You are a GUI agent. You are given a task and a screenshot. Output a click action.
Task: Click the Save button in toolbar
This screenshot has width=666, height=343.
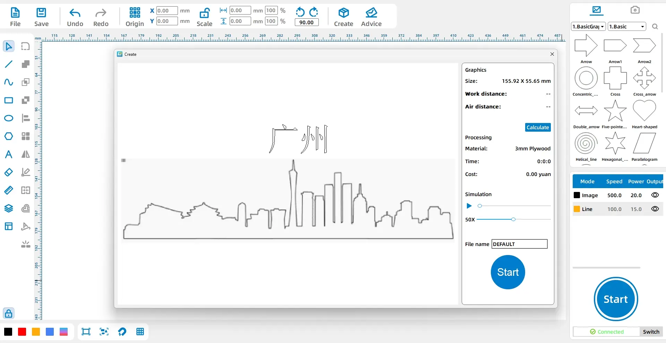point(41,17)
